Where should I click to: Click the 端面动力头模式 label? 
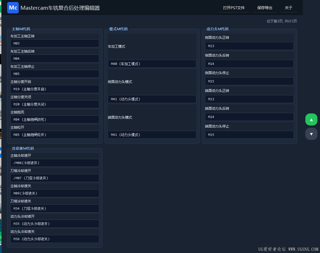120,117
